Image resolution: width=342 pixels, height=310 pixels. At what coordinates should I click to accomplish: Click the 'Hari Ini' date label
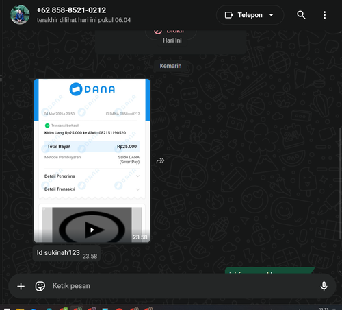(x=172, y=40)
